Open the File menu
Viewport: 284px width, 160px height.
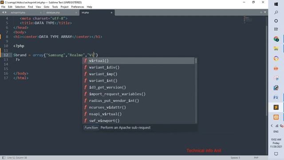(x=3, y=7)
